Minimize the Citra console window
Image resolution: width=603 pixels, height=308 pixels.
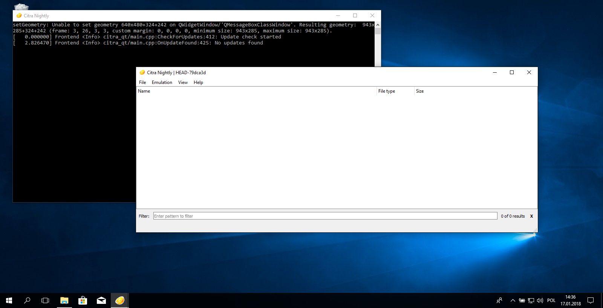point(338,15)
